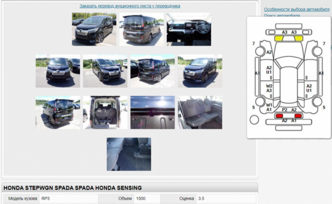Click the yellow left headlight marker on diagram
The width and height of the screenshot is (332, 204).
pyautogui.click(x=279, y=39)
